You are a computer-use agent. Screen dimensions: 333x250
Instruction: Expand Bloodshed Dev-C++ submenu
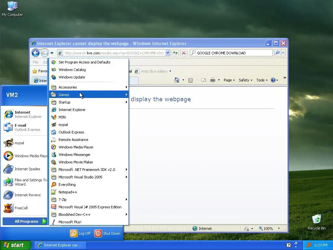coord(89,215)
